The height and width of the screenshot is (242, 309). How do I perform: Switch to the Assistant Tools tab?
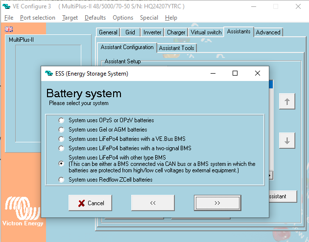pyautogui.click(x=177, y=48)
